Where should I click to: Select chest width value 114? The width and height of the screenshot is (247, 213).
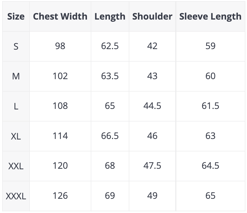pyautogui.click(x=60, y=136)
